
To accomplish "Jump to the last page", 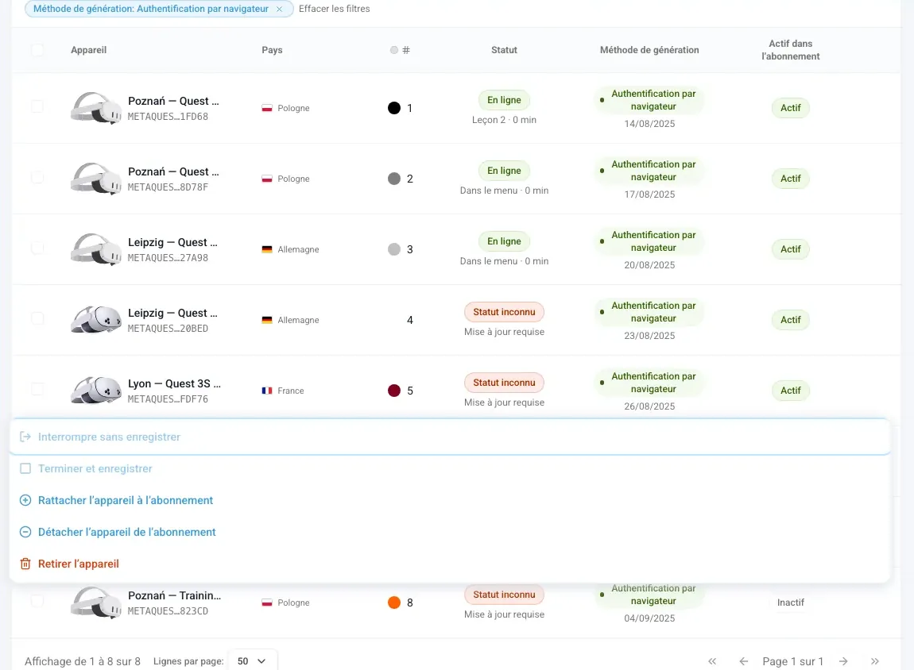I will 875,661.
